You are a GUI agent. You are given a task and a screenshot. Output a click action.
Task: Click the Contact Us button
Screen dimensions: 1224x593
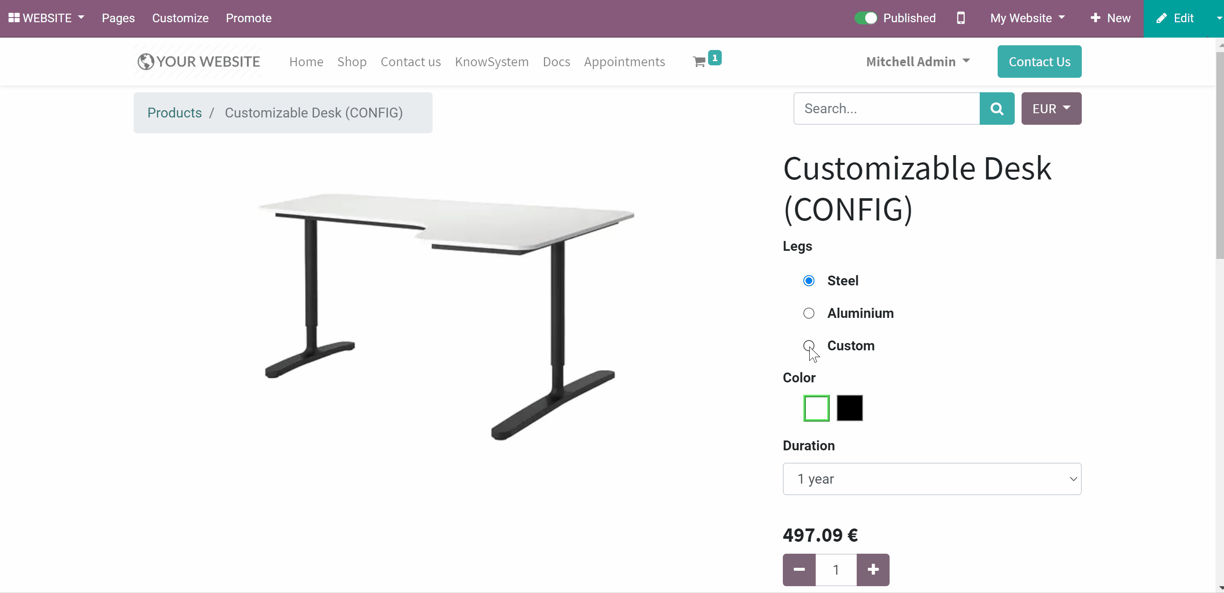pos(1039,62)
